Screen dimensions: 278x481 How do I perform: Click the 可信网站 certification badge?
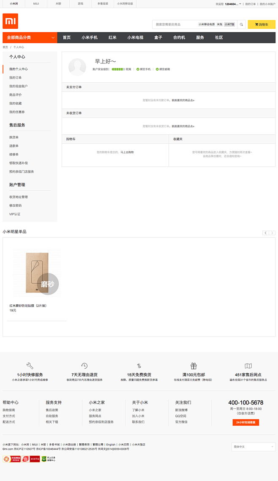click(12, 459)
